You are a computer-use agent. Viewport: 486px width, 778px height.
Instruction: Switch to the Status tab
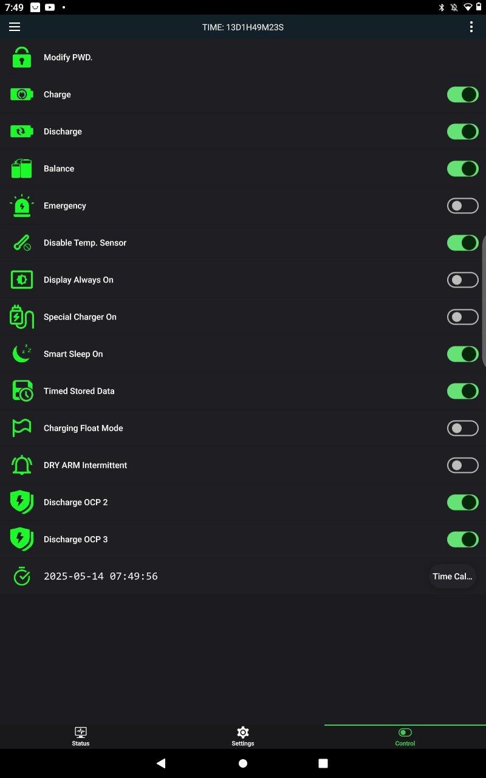point(81,736)
